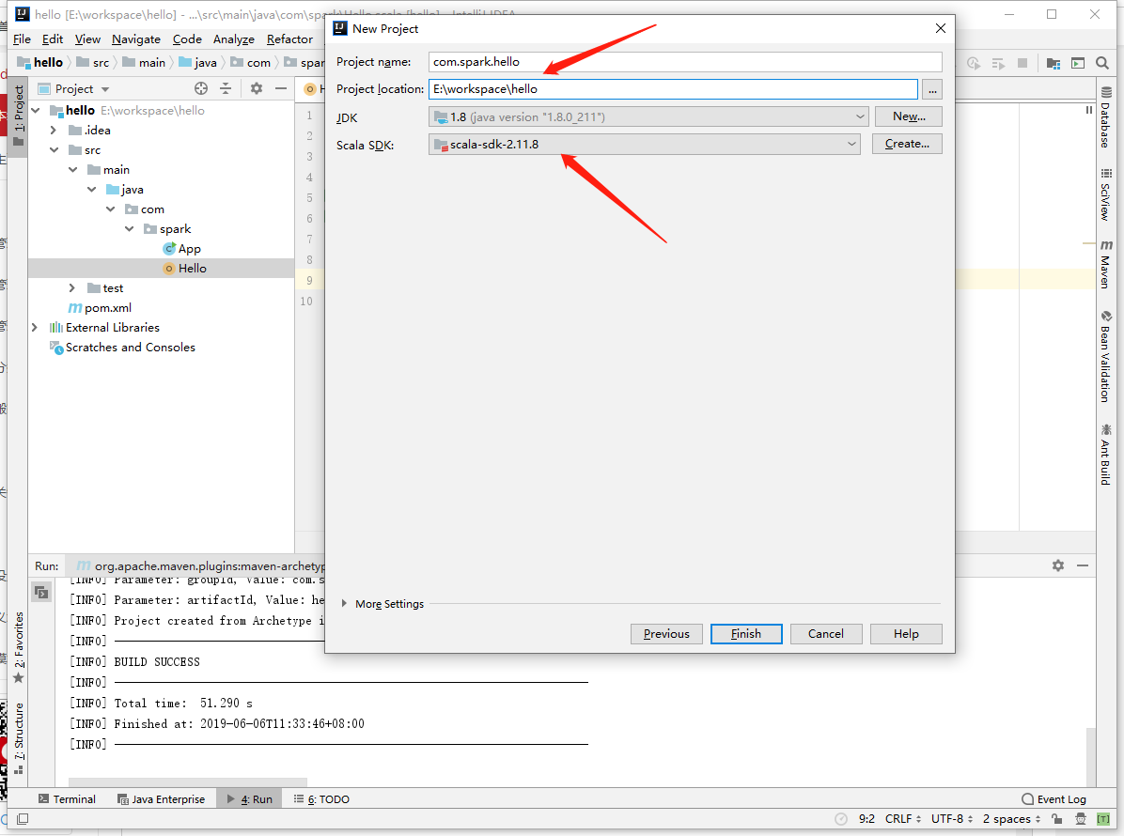Open the Code menu

(x=187, y=39)
